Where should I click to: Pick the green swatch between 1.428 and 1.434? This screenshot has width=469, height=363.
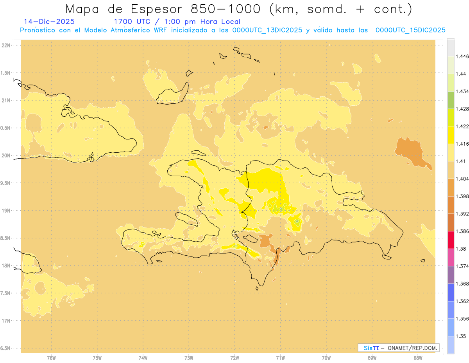click(x=451, y=100)
